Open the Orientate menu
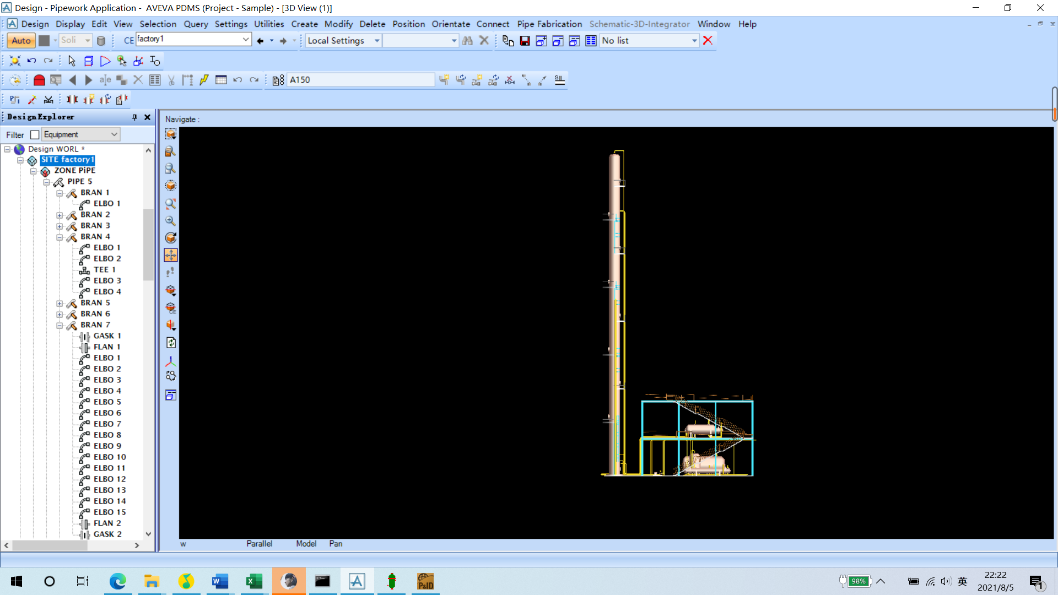Viewport: 1058px width, 595px height. [x=451, y=24]
